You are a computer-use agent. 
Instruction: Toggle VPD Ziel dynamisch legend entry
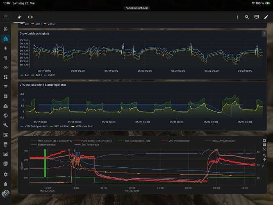coord(34,126)
